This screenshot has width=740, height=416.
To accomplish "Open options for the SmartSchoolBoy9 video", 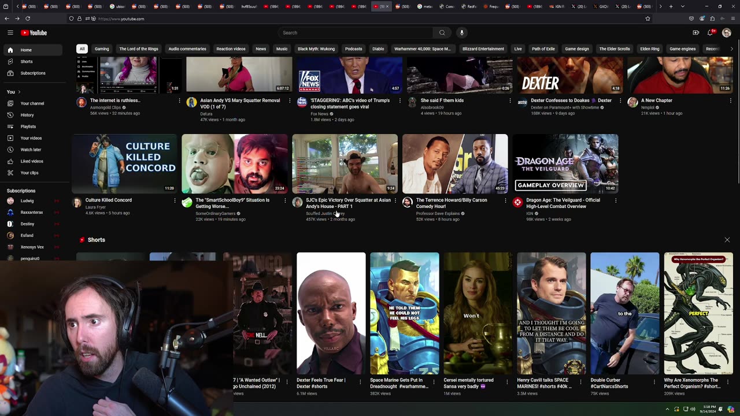I will [285, 200].
